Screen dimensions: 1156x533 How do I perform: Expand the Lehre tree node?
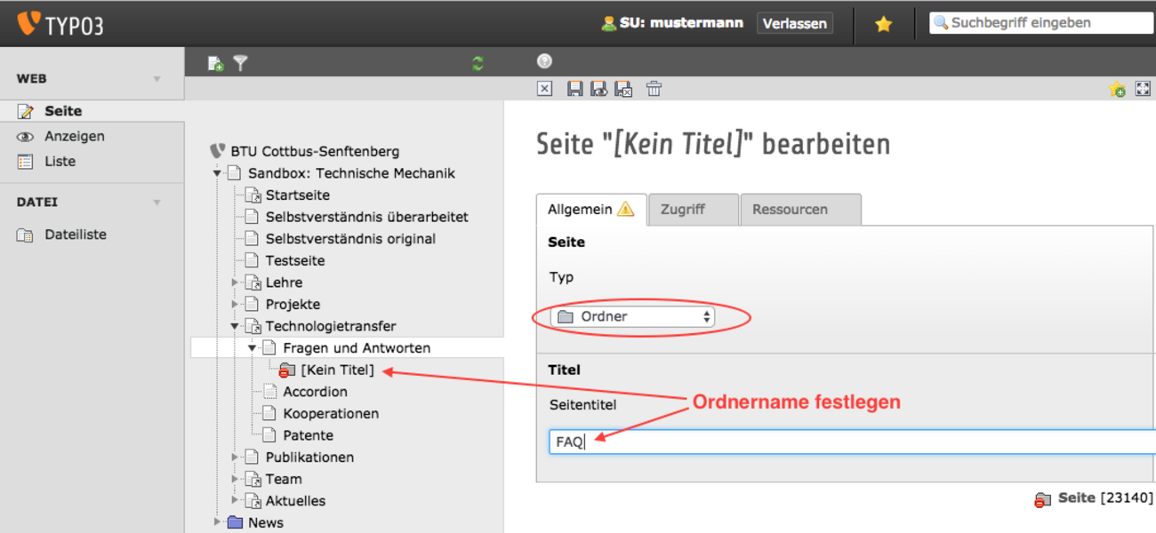[235, 282]
